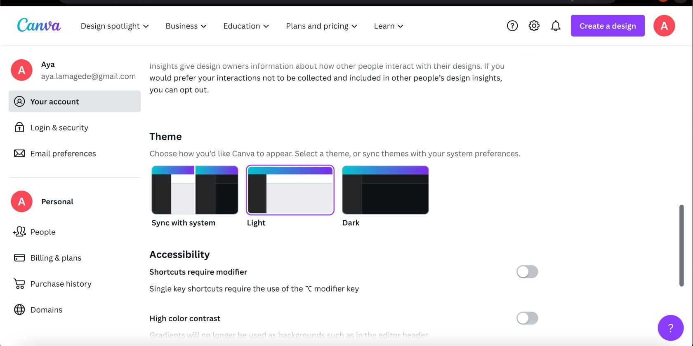Click the Canva logo
The height and width of the screenshot is (346, 693).
(39, 26)
